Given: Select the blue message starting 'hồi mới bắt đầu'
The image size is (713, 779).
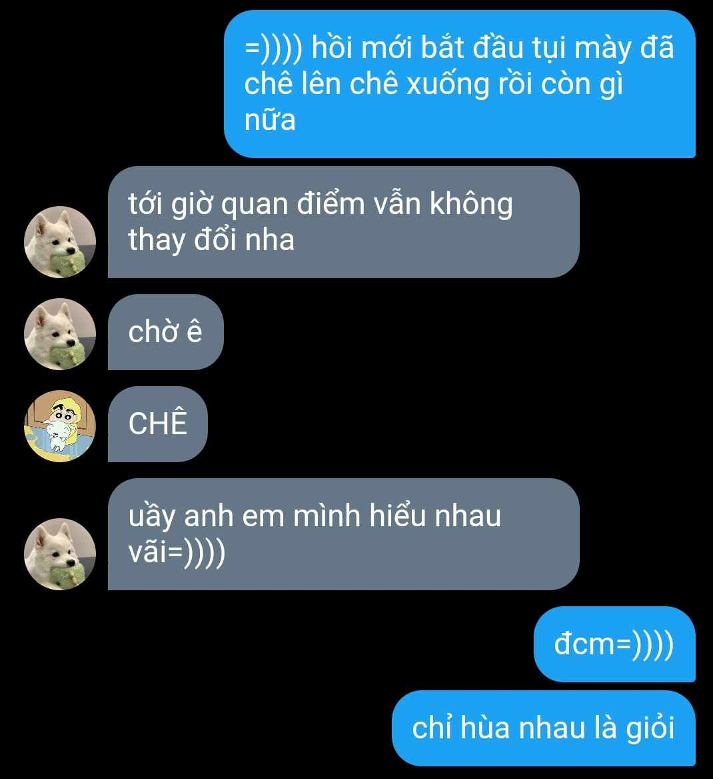Looking at the screenshot, I should 459,84.
